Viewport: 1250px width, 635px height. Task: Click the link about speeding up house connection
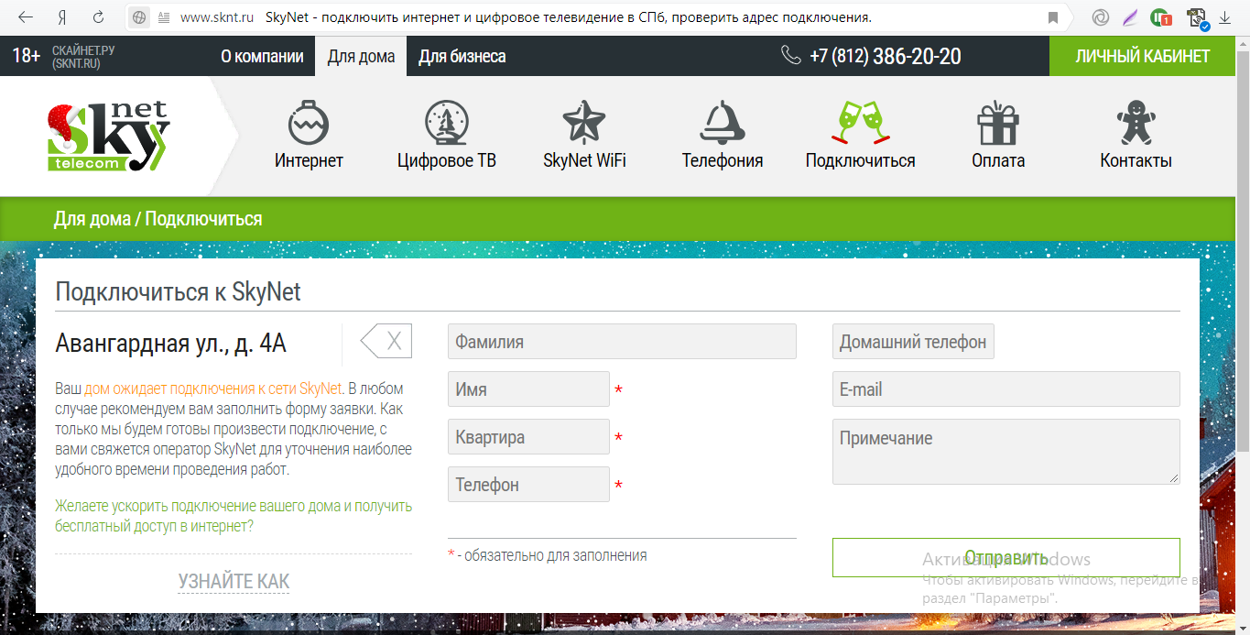(234, 516)
